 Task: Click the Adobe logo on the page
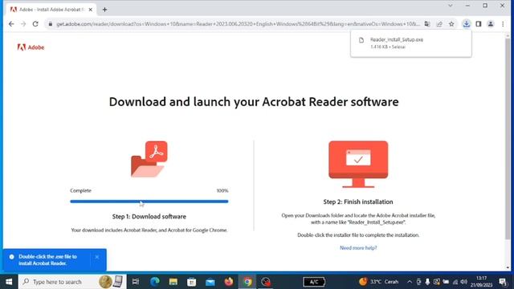pyautogui.click(x=31, y=47)
